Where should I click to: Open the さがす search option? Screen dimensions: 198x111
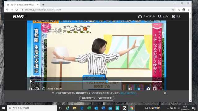(x=163, y=16)
